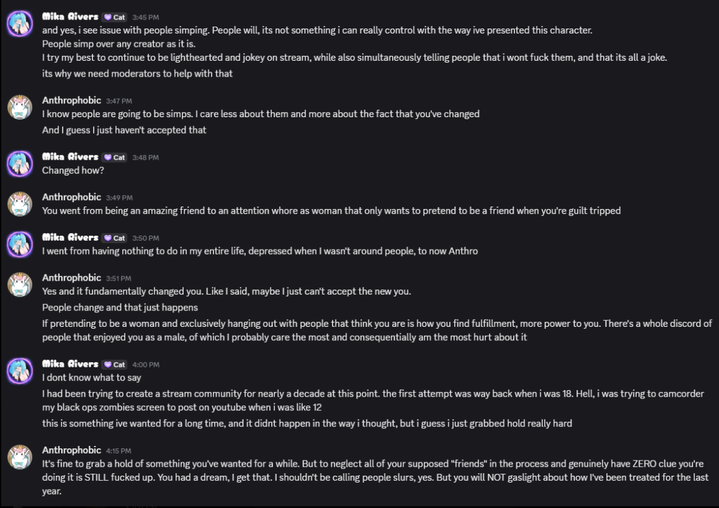Viewport: 719px width, 508px height.
Task: Click the Cat role badge on the 3:50 PM message
Action: pos(115,238)
